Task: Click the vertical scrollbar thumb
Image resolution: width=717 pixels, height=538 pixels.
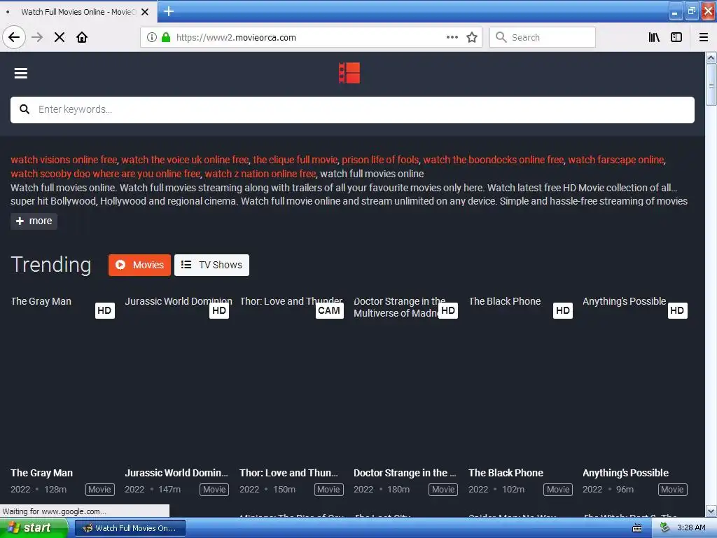Action: pos(711,85)
